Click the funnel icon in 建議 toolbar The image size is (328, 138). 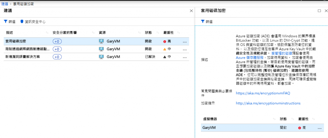pos(5,21)
